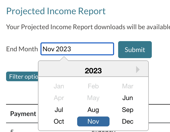
Task: Click the 2023 year header
Action: click(x=93, y=71)
